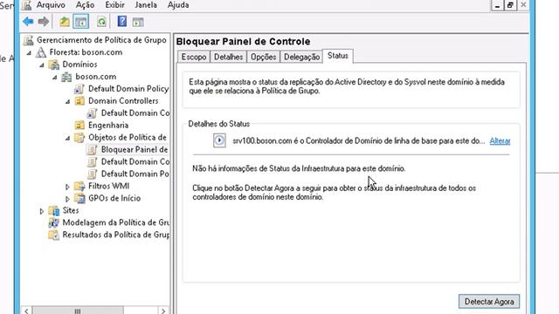Viewport: 559px width, 314px height.
Task: Click the Domain Controllers OU icon
Action: [79, 101]
